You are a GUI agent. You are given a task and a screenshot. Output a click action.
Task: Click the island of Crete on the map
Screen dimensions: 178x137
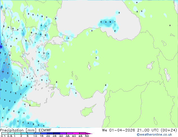(x=31, y=103)
